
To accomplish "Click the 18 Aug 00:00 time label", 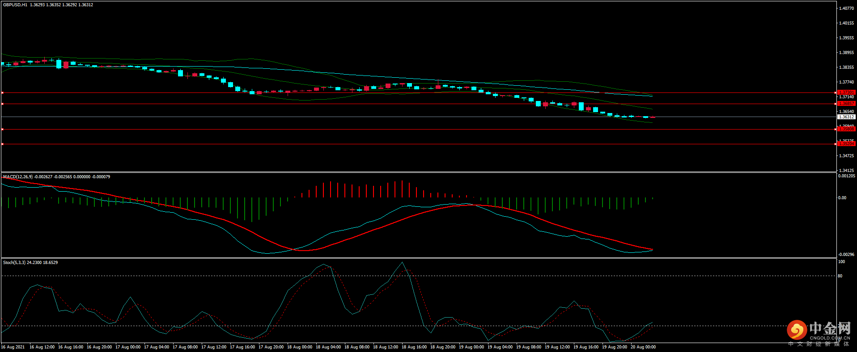I will [x=300, y=347].
